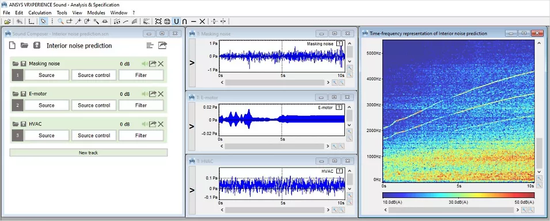
Task: Click the dB(A) color scale bar
Action: point(458,195)
